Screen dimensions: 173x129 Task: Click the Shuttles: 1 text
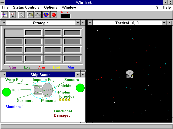tap(15, 107)
